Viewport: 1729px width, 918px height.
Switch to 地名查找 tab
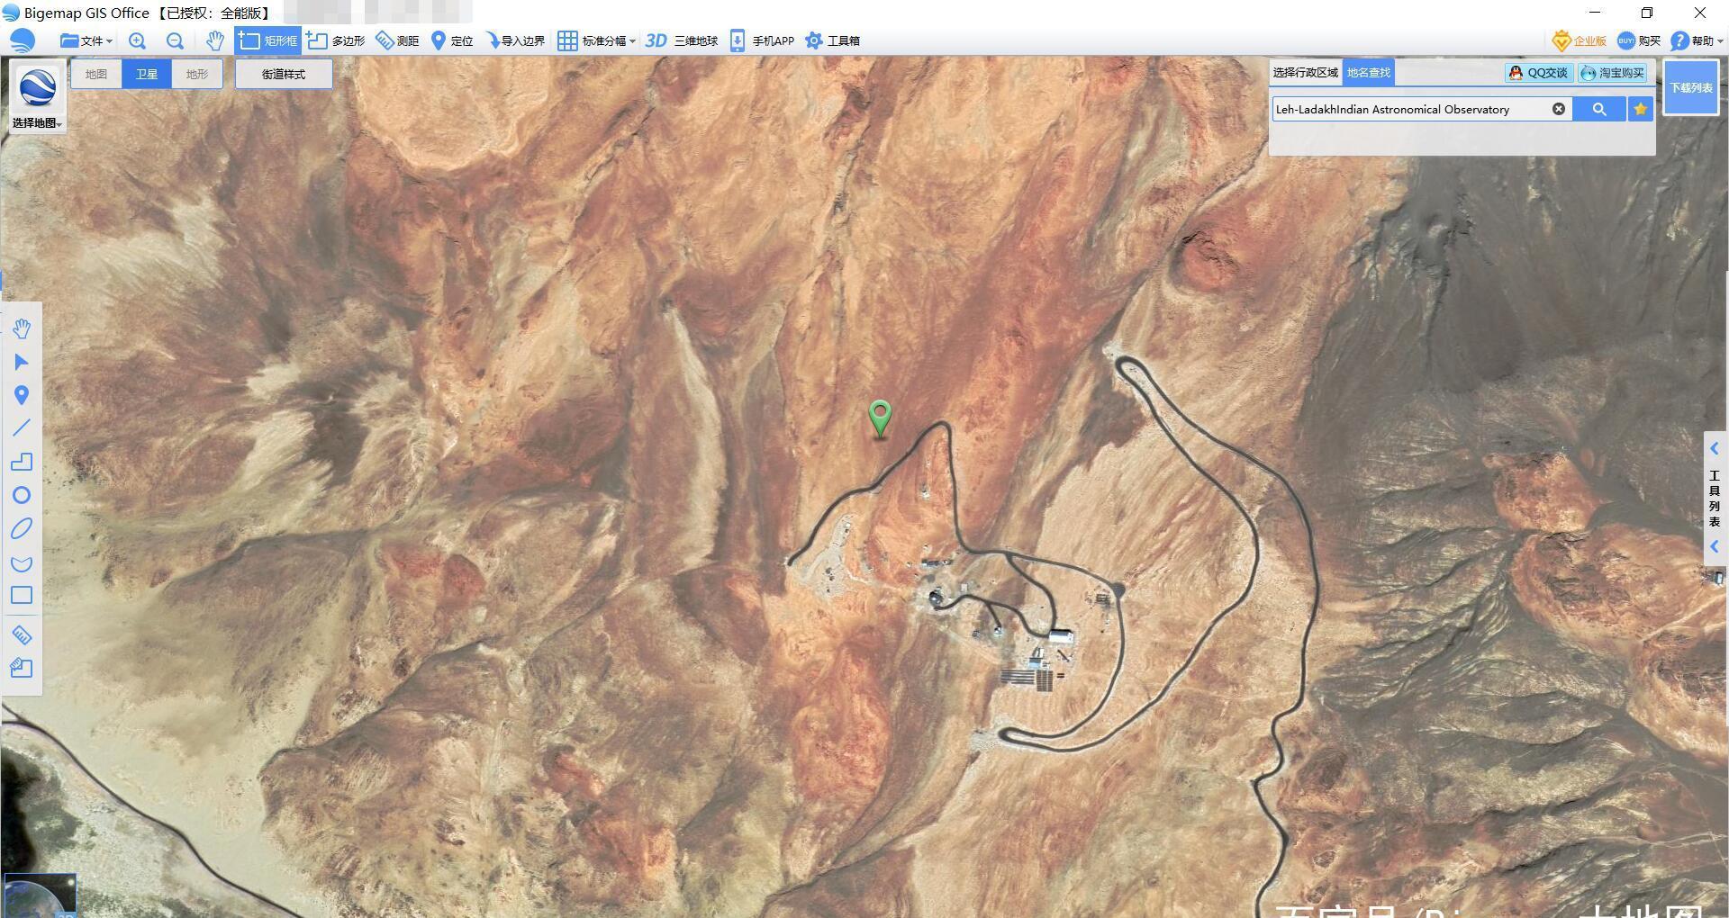(1368, 72)
